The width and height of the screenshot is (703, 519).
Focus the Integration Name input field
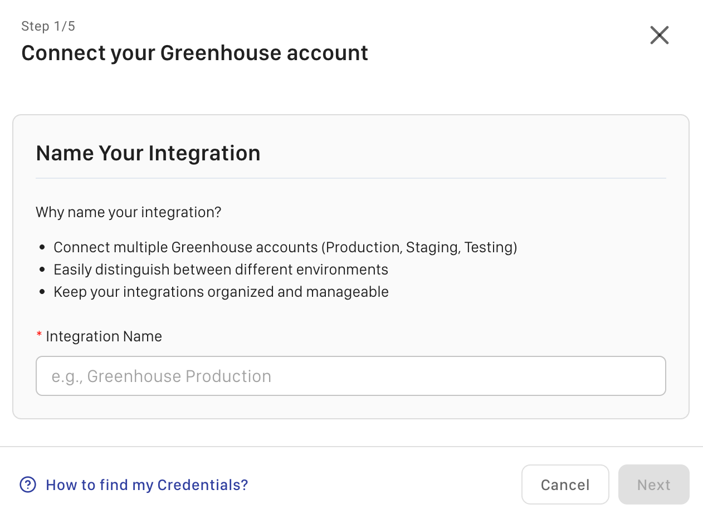(351, 376)
